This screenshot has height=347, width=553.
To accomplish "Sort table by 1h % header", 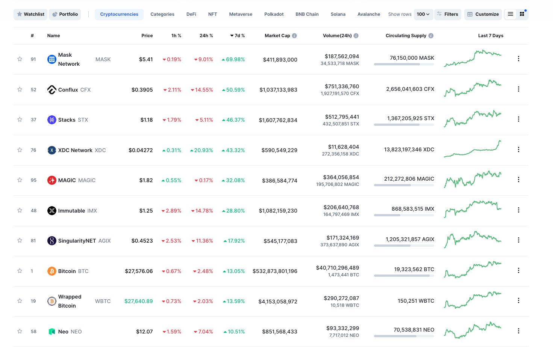I will [x=176, y=36].
